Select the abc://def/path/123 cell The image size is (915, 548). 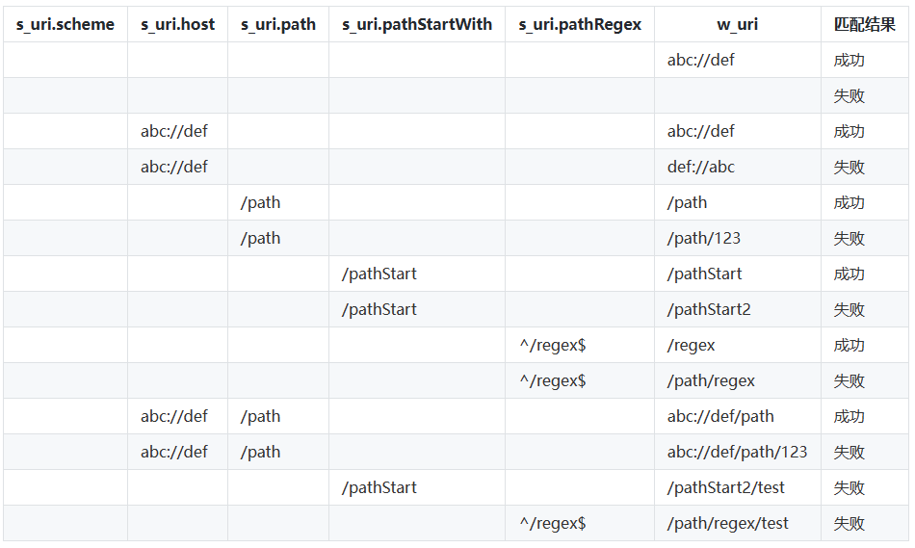[738, 452]
